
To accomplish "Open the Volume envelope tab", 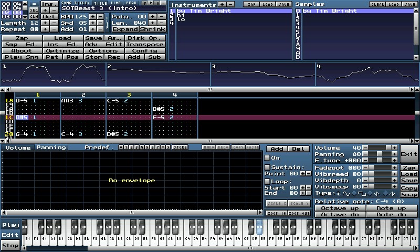I will point(18,148).
